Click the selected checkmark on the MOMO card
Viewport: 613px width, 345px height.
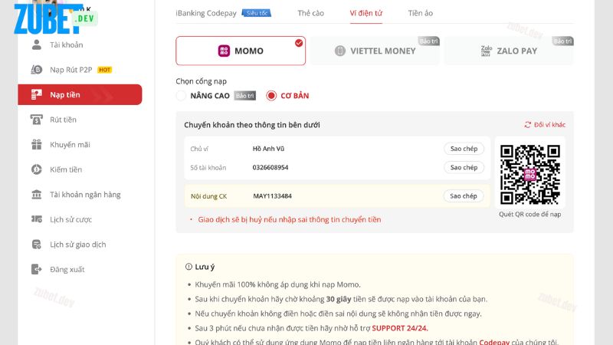tap(299, 43)
